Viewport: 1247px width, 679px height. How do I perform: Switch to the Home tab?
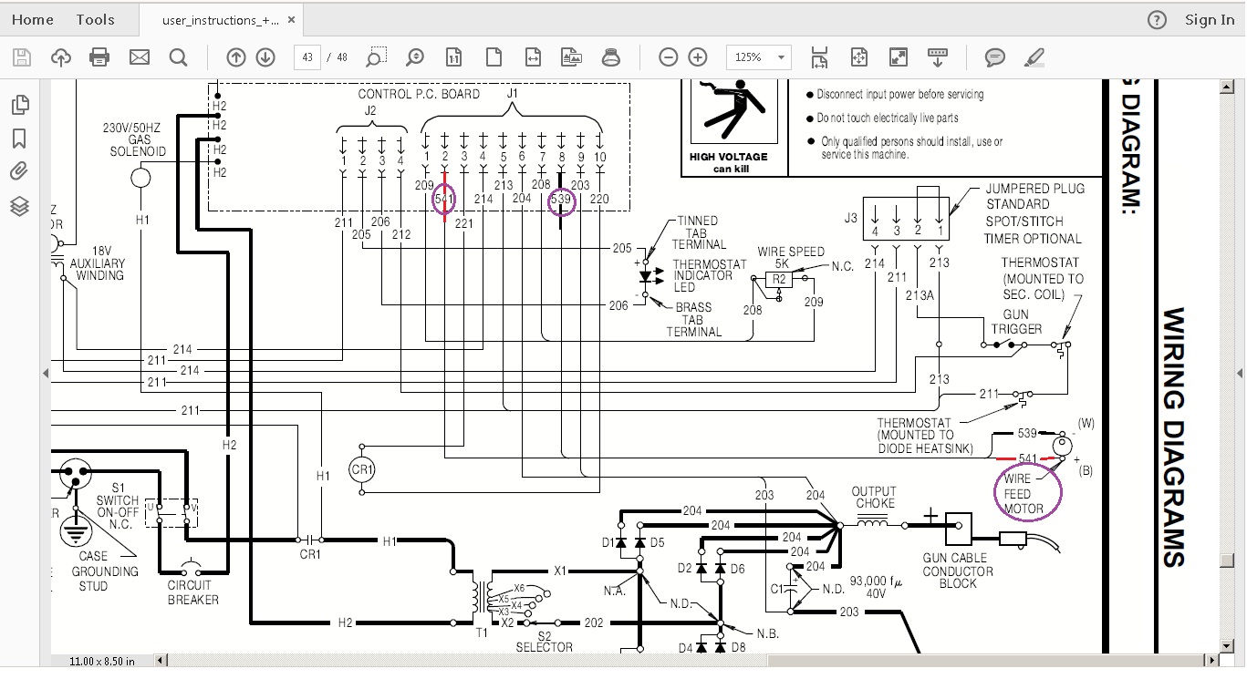click(x=33, y=19)
